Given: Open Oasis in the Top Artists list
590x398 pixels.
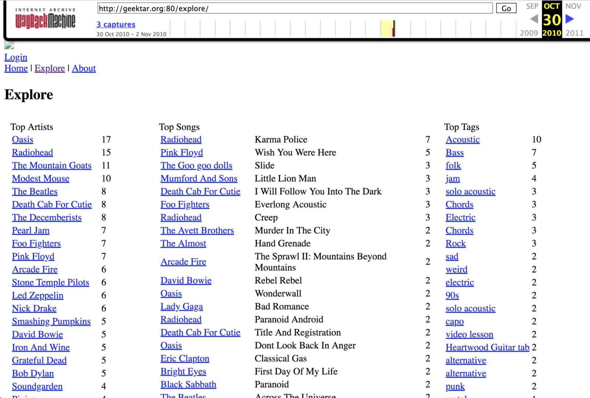Looking at the screenshot, I should click(22, 140).
